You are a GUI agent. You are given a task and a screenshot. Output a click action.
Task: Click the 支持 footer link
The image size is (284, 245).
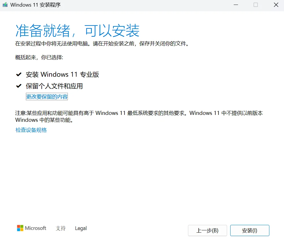(60, 228)
